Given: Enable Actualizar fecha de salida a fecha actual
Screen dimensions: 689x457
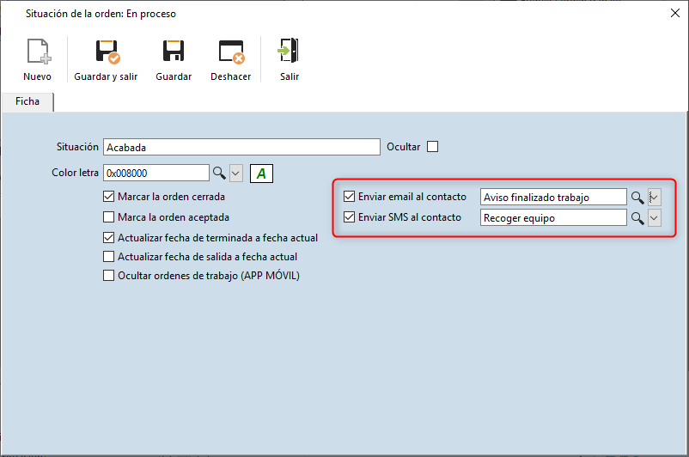Looking at the screenshot, I should click(x=108, y=257).
